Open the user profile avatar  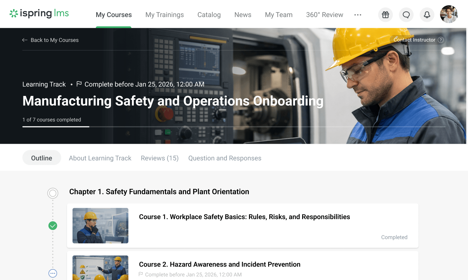[x=449, y=14]
